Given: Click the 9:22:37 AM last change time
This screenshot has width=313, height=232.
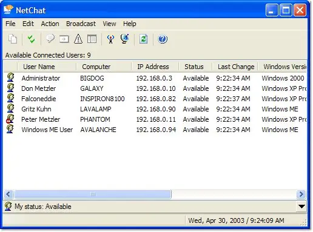Looking at the screenshot, I should (x=233, y=99).
